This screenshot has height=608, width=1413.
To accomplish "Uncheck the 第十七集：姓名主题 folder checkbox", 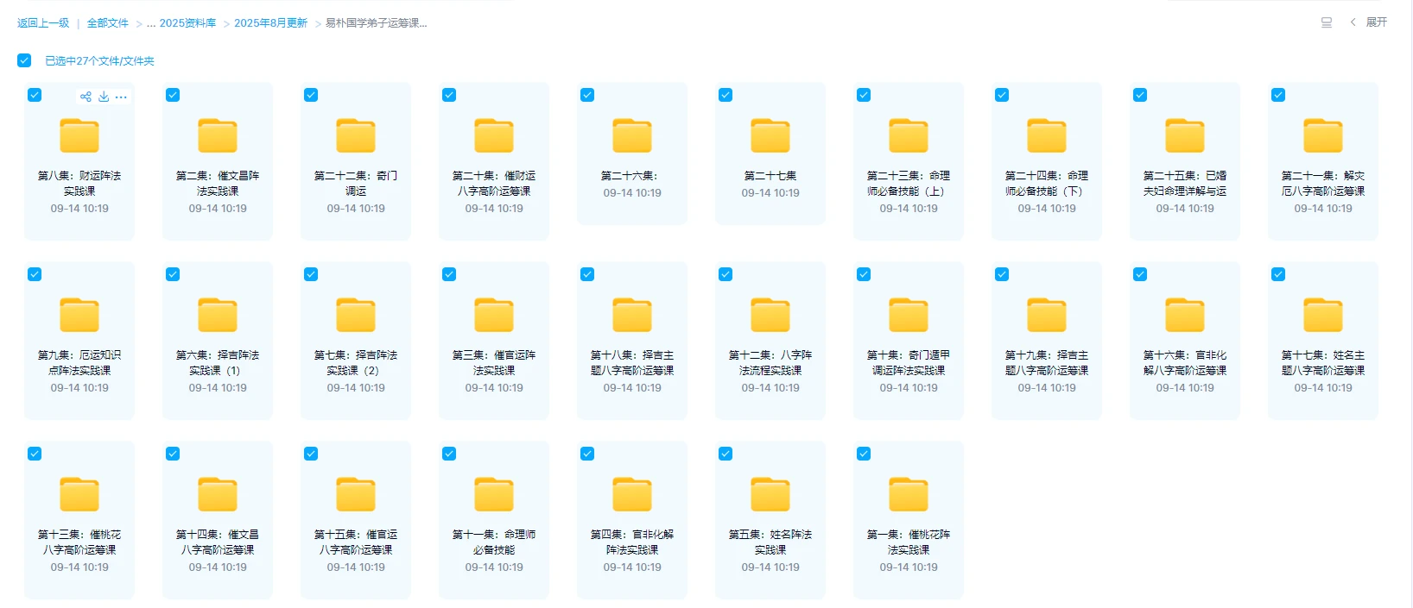I will (x=1278, y=274).
